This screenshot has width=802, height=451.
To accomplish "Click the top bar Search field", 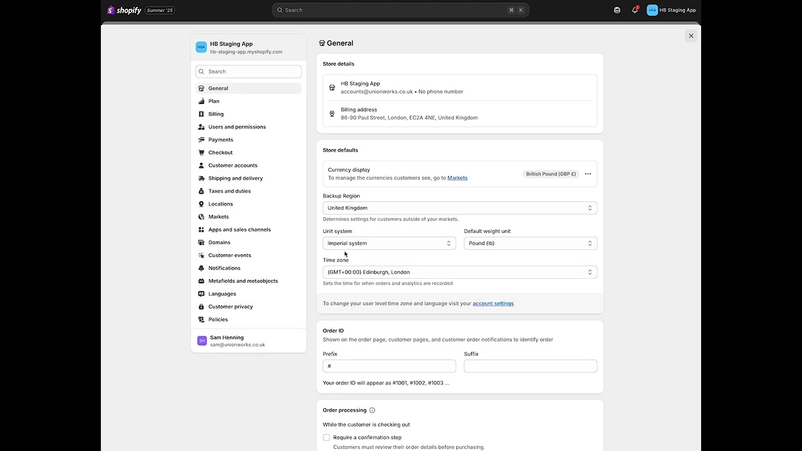I will [x=401, y=10].
